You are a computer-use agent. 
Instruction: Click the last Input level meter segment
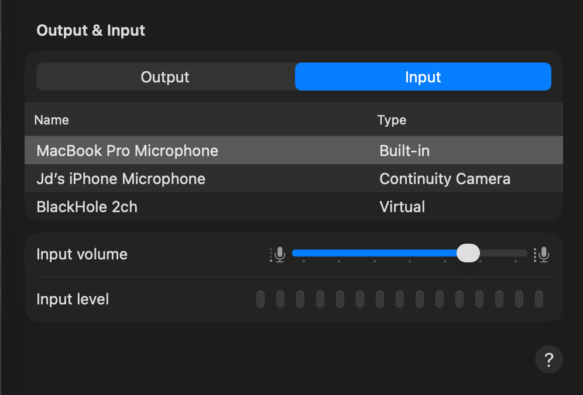pos(539,299)
